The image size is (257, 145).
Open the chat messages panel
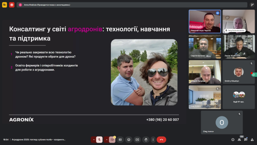pyautogui.click(x=246, y=140)
